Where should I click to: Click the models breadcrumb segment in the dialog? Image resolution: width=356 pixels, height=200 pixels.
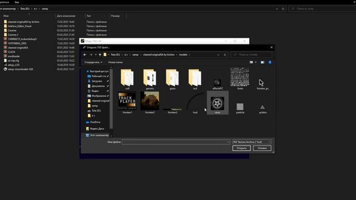[183, 54]
